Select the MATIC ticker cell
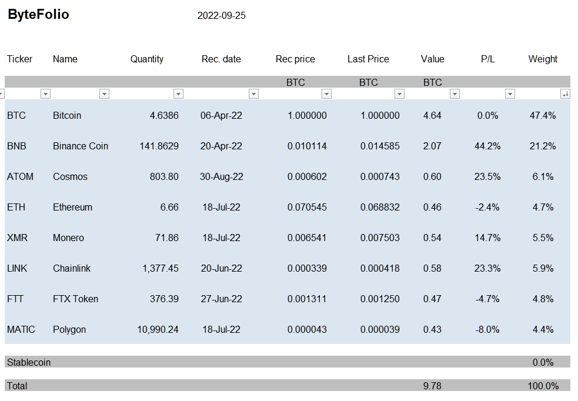 coord(21,329)
